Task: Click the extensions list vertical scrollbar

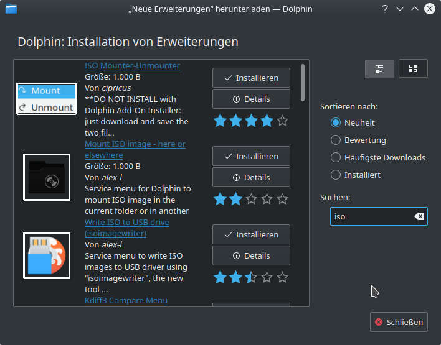Action: [x=303, y=82]
